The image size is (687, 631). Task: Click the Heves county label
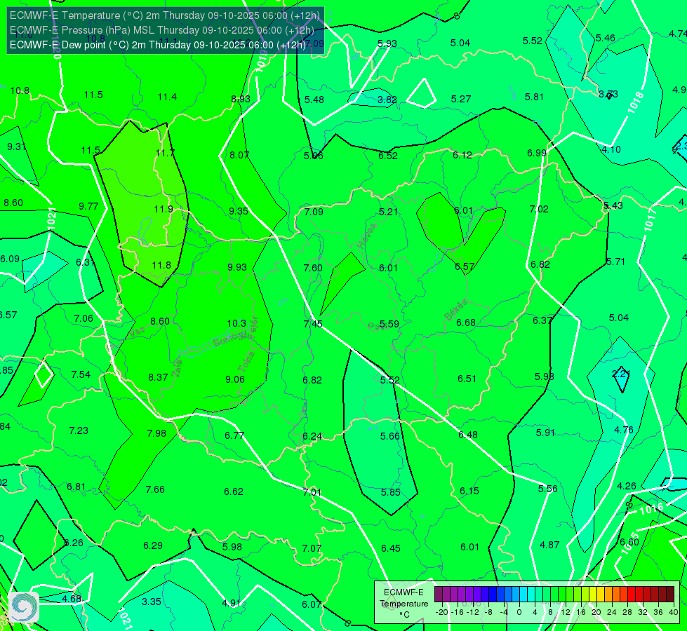click(367, 236)
